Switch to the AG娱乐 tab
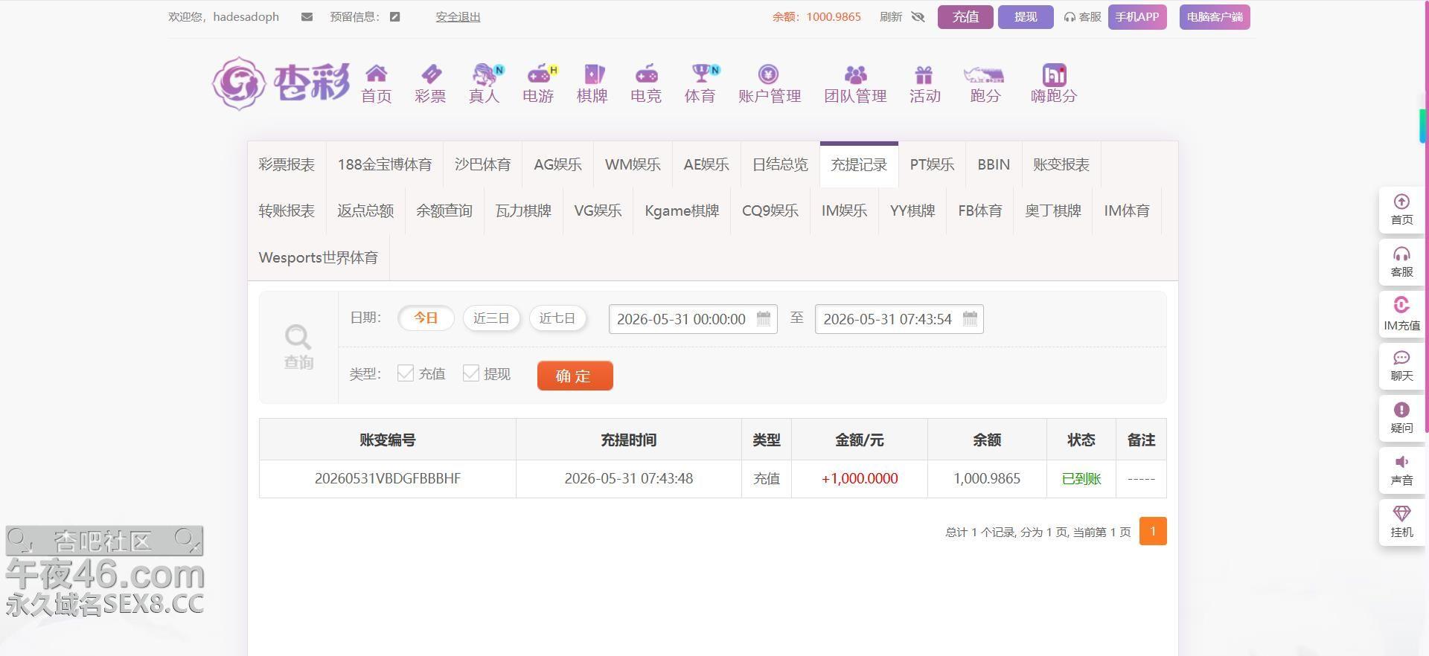 [x=558, y=164]
